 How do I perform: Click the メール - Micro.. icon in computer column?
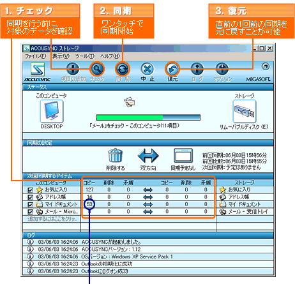coord(40,212)
